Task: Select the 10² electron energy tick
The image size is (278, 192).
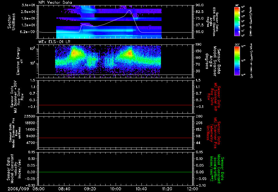Action: coord(32,49)
